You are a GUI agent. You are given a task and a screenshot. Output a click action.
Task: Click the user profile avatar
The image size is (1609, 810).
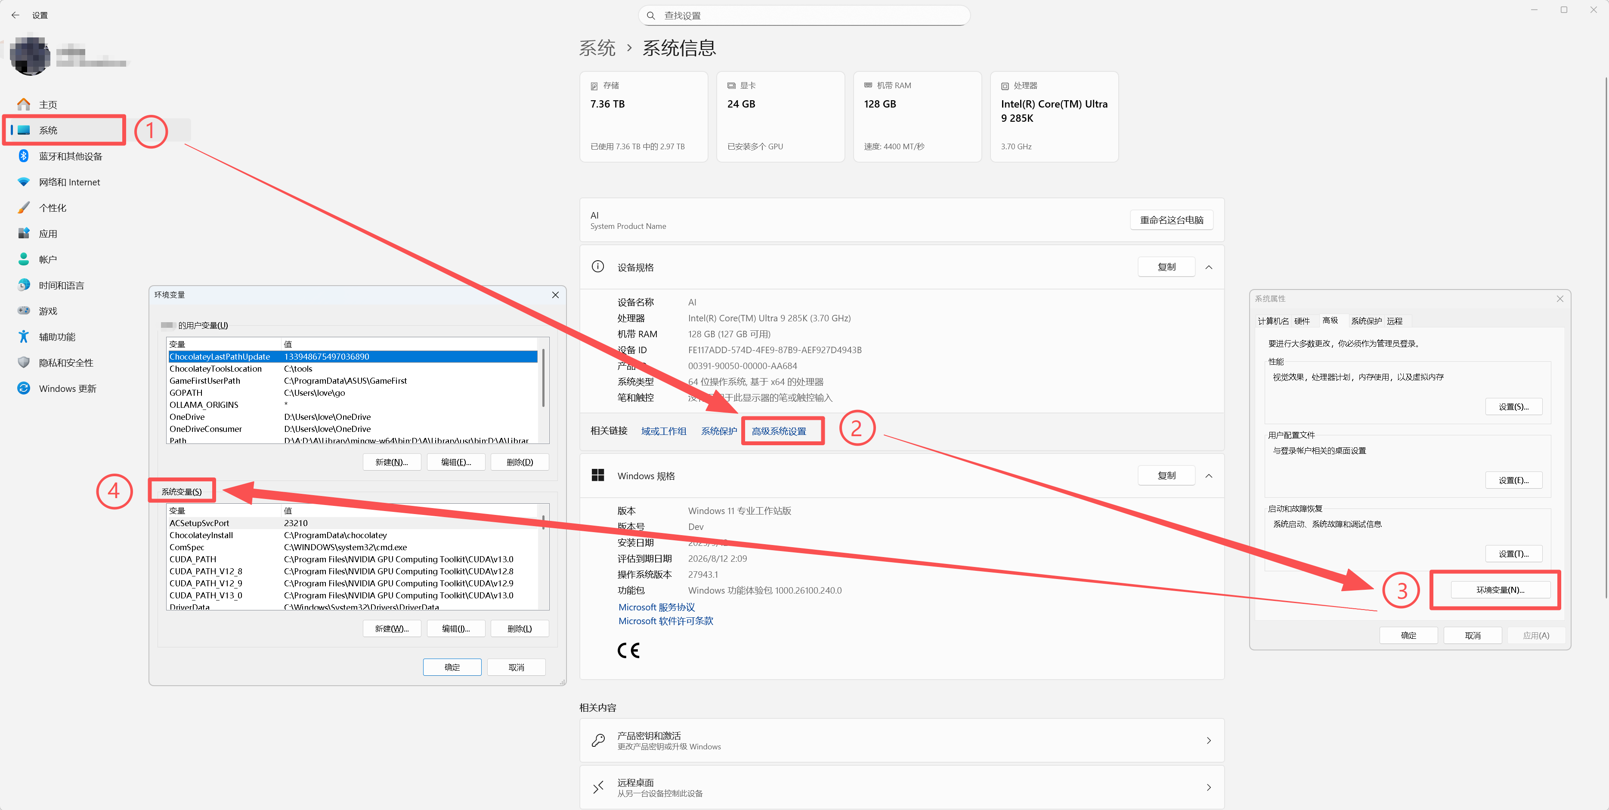(x=29, y=56)
